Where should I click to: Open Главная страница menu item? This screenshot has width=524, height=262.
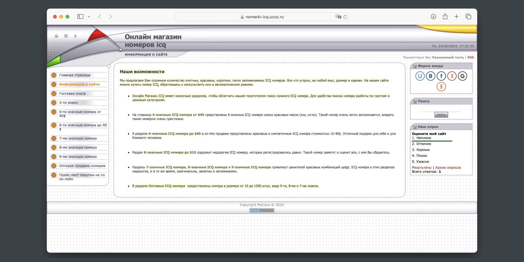pos(75,75)
